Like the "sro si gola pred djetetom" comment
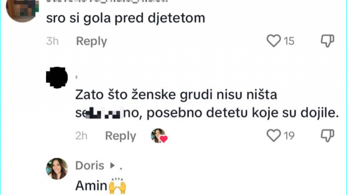 (x=274, y=41)
